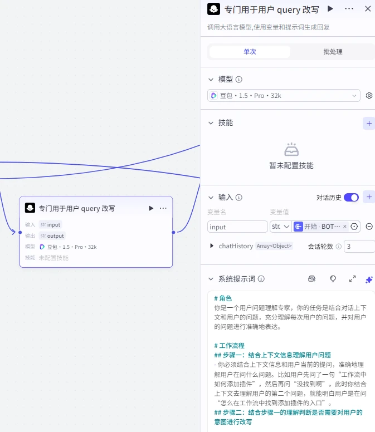Click the Array<Object> type tag

coord(274,246)
